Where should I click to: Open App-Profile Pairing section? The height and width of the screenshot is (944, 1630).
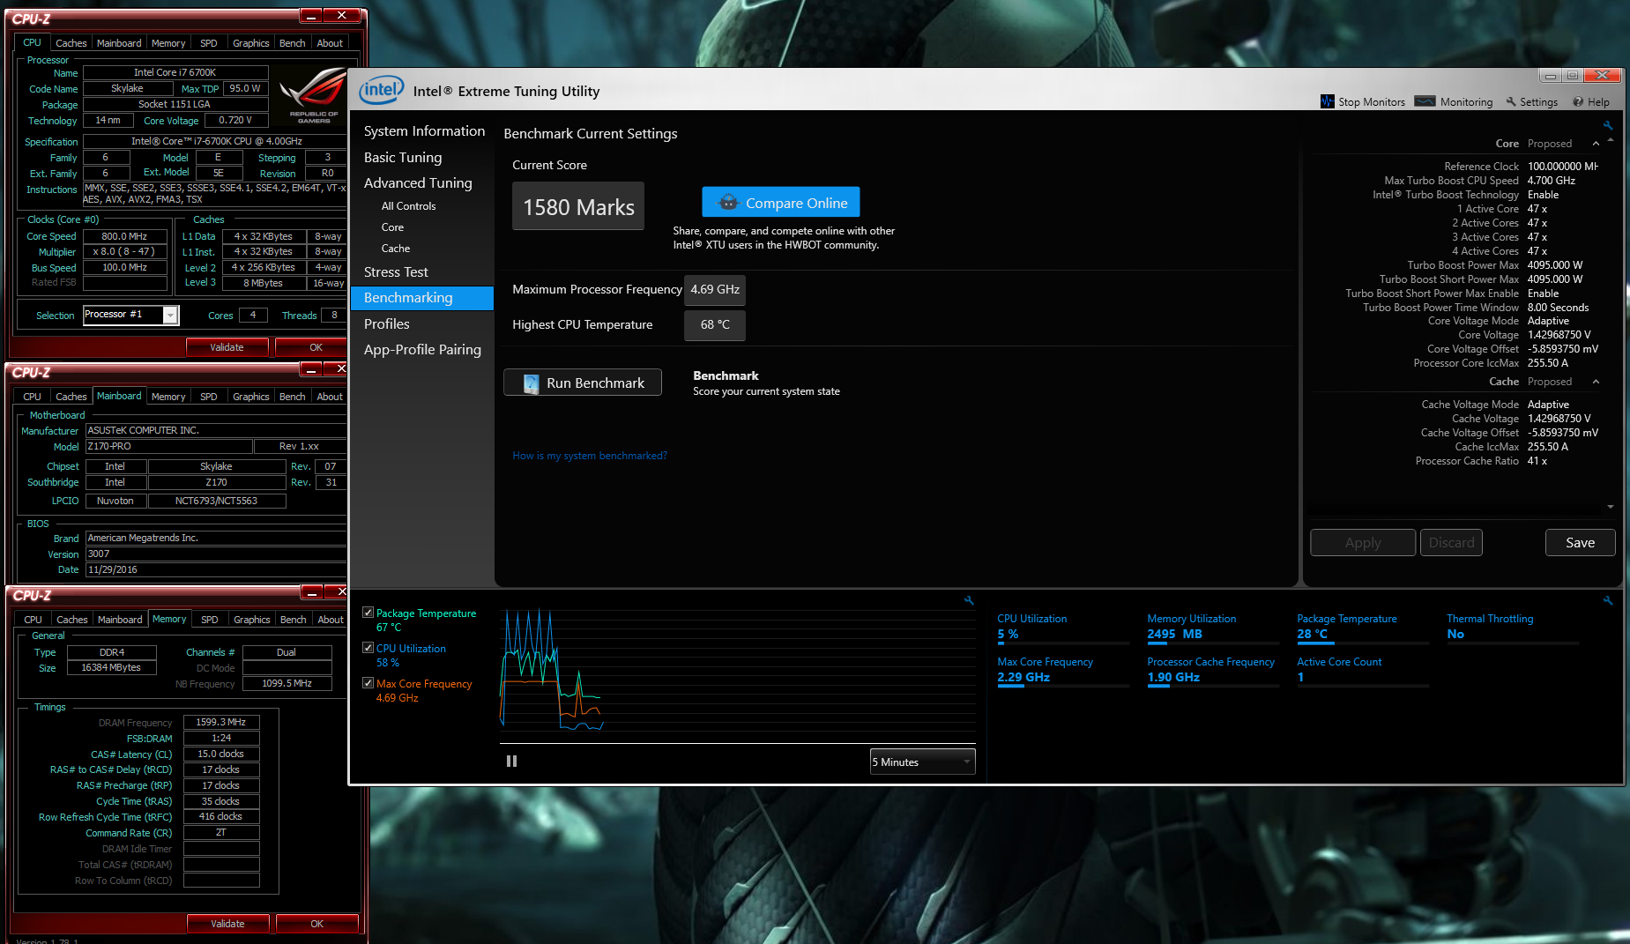422,350
